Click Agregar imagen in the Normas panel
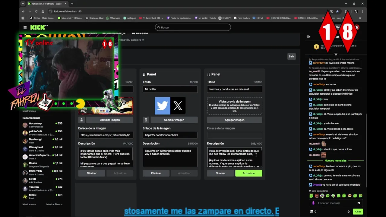386x217 pixels. tap(235, 120)
